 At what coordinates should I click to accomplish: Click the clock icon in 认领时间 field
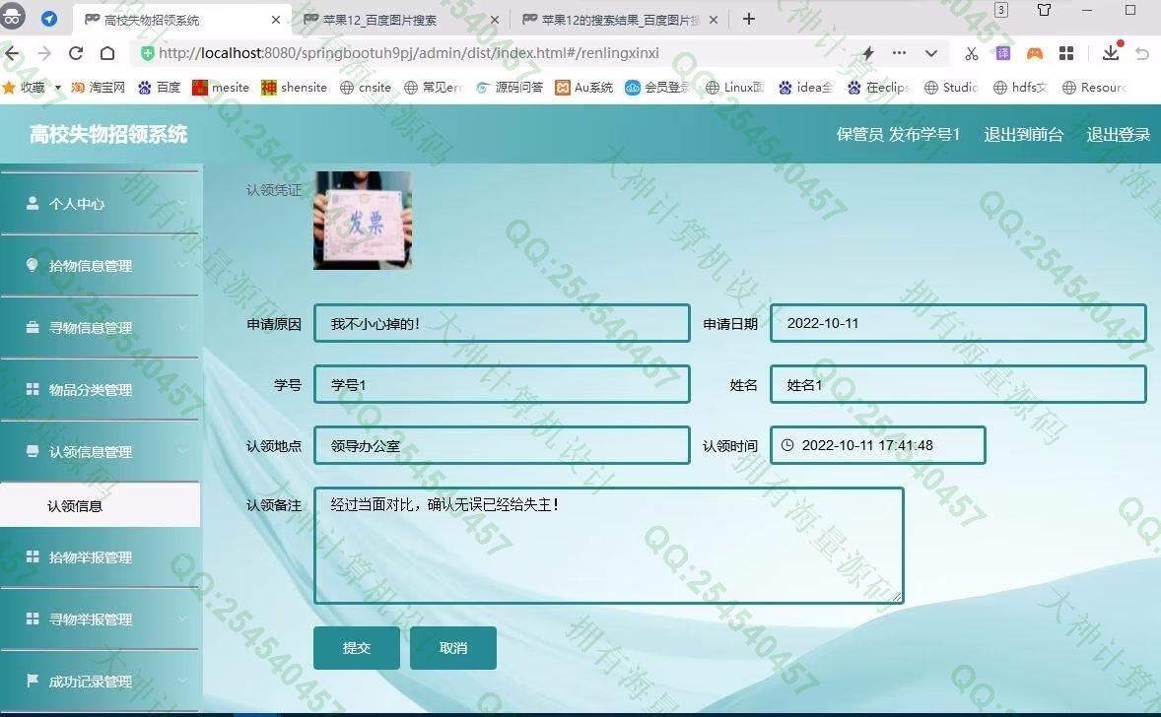[x=787, y=445]
